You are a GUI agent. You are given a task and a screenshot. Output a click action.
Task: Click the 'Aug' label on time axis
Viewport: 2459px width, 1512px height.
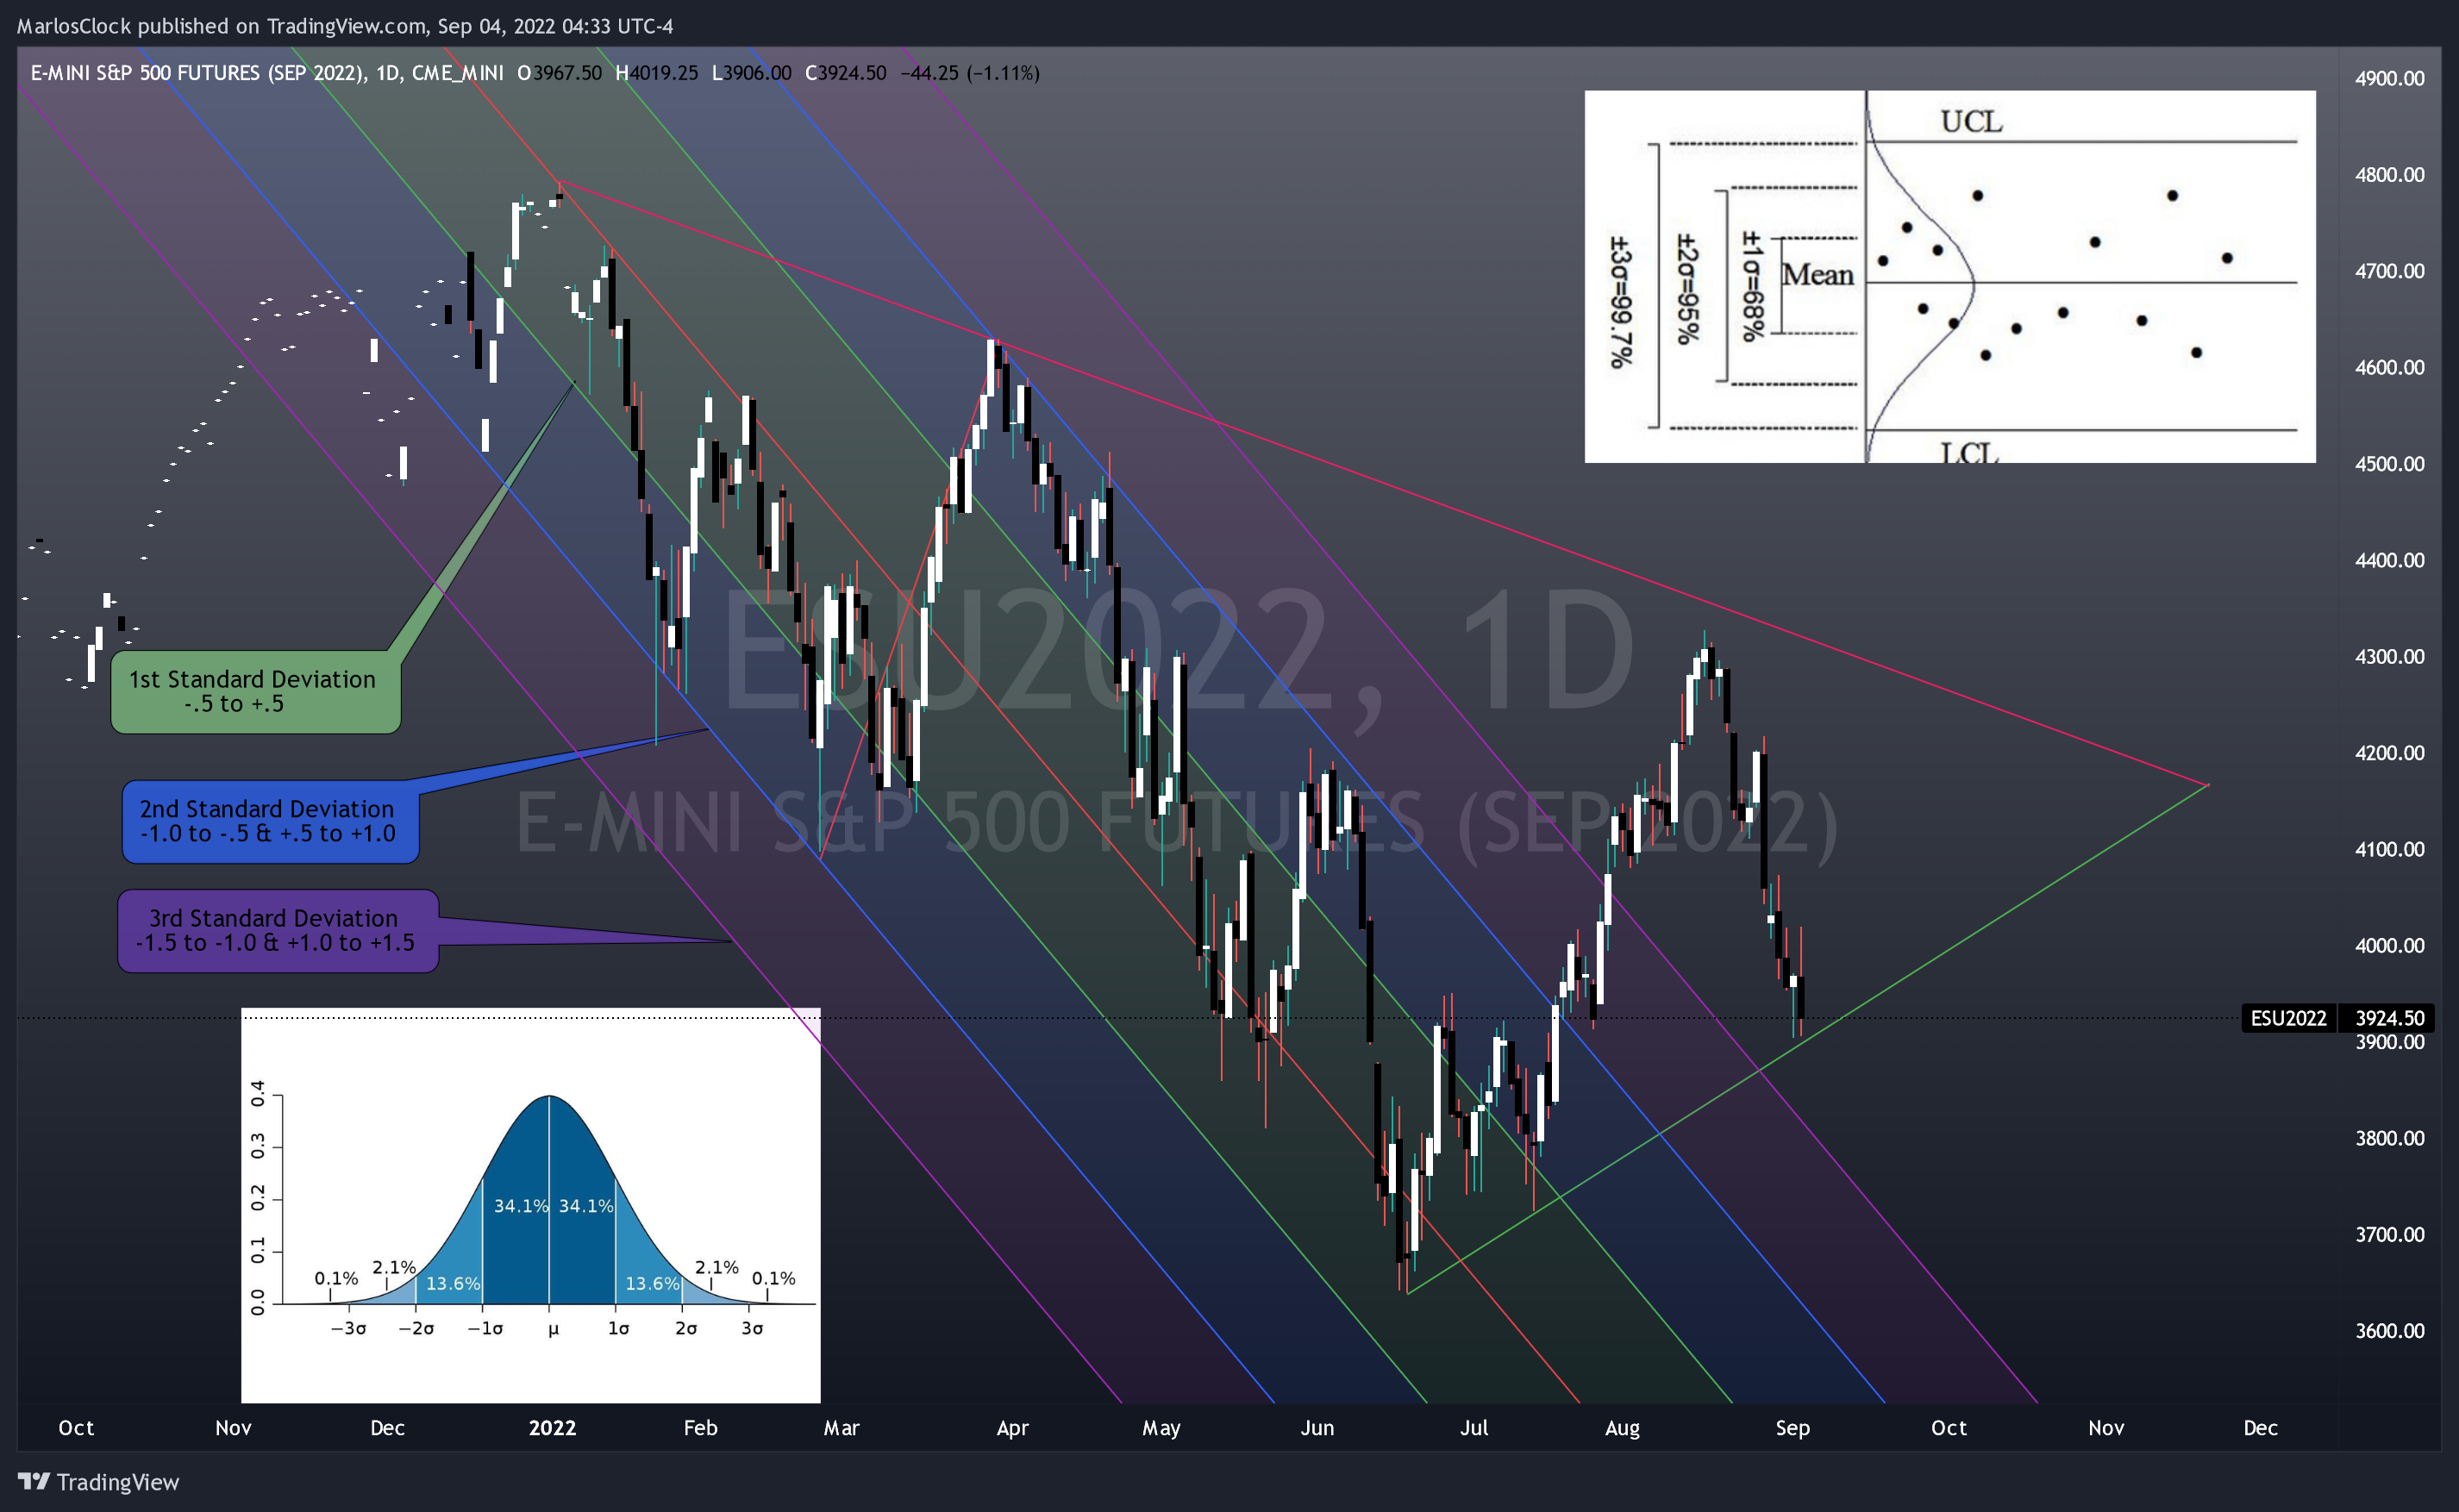click(x=1622, y=1428)
